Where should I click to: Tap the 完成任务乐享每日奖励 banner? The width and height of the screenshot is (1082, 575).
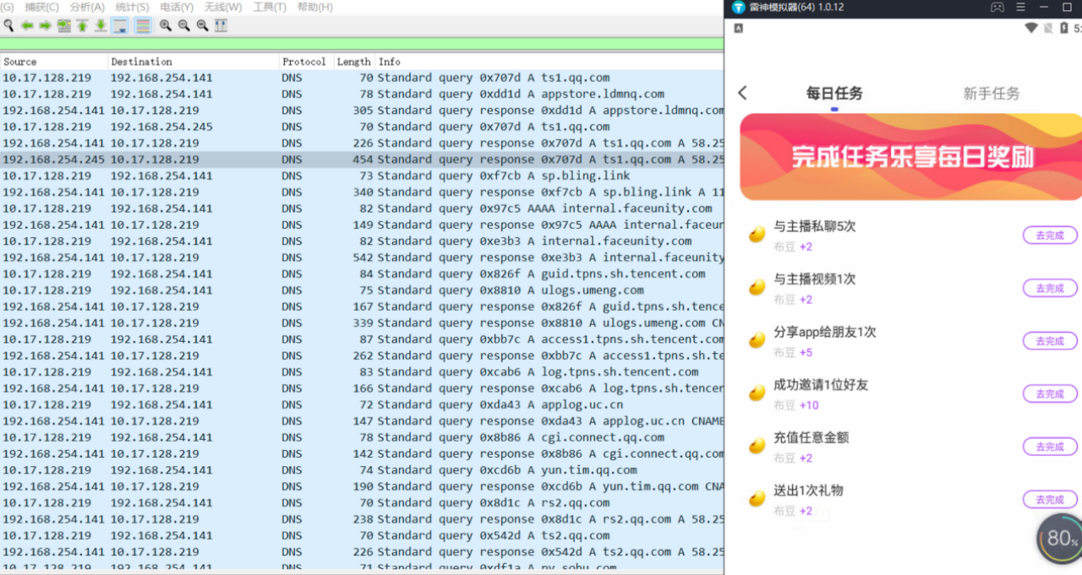[911, 157]
